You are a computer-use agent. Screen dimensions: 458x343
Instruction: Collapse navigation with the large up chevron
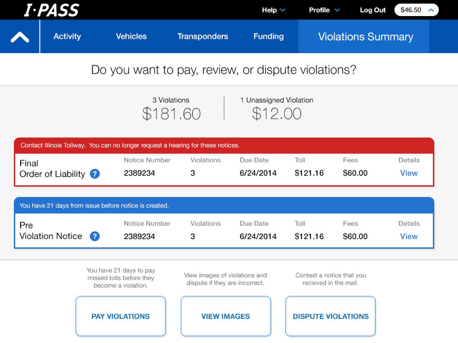pos(20,37)
